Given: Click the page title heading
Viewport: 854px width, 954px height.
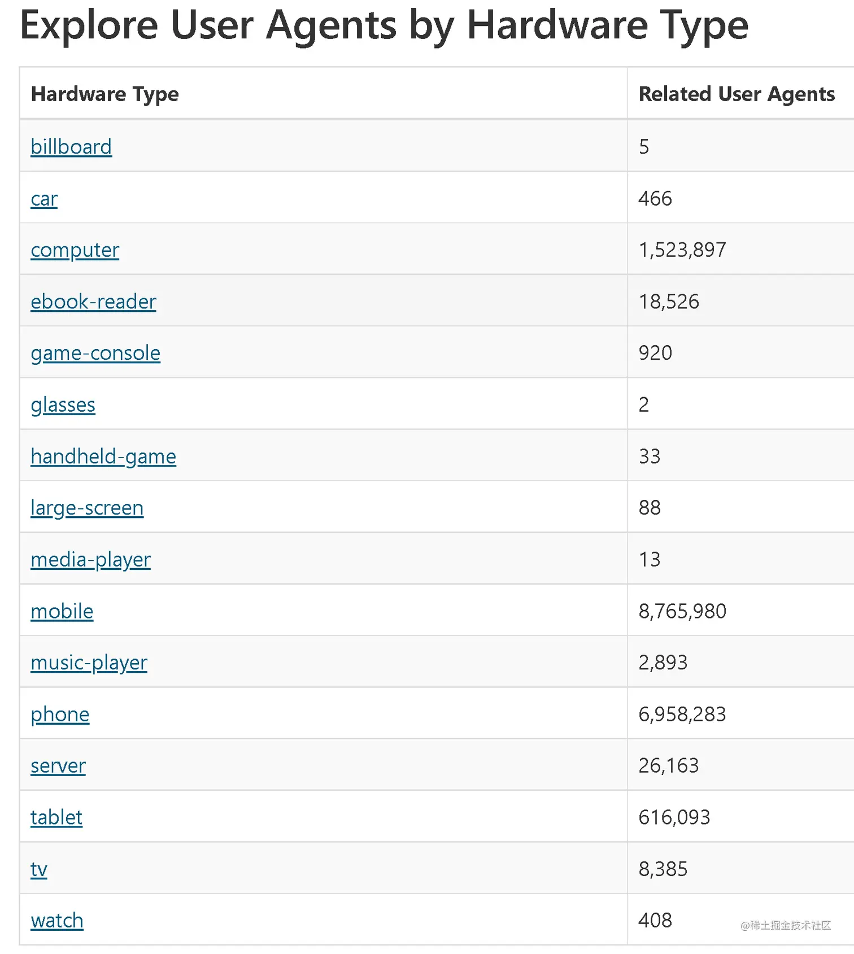Looking at the screenshot, I should click(x=384, y=25).
